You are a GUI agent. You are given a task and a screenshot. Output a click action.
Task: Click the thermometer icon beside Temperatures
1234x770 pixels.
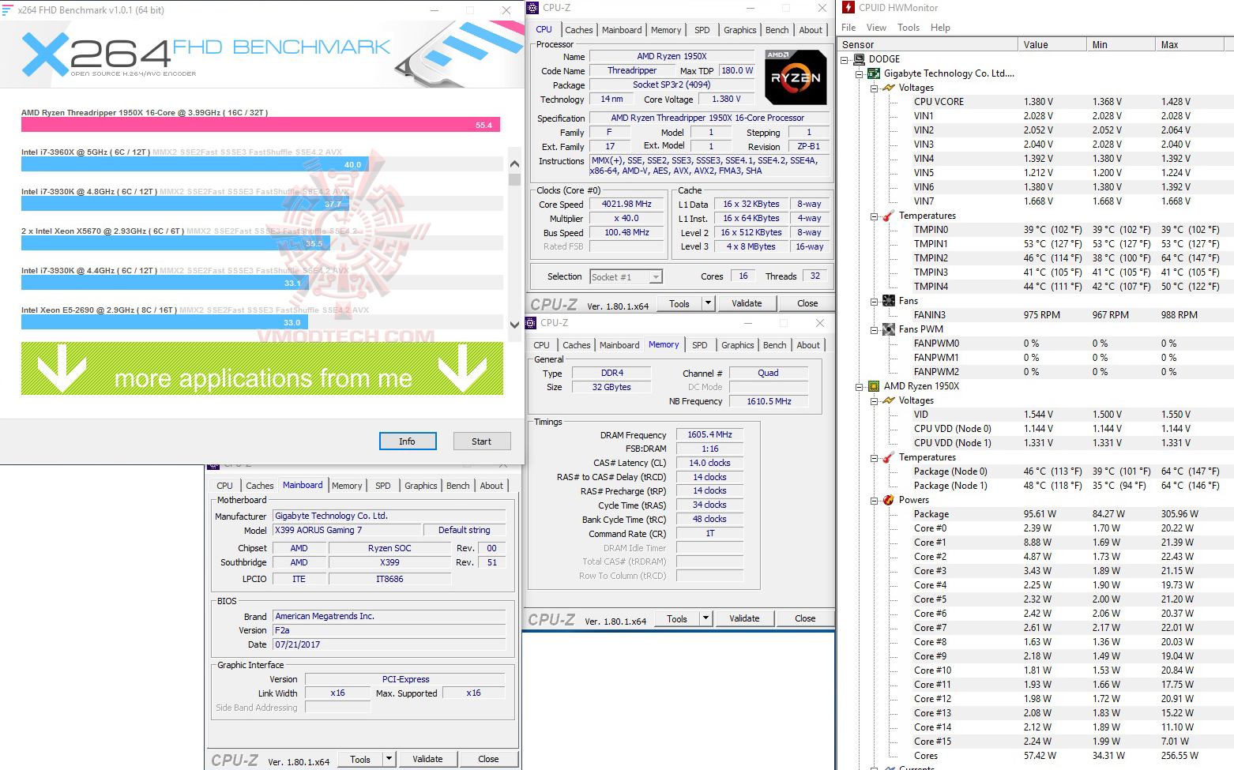click(890, 216)
